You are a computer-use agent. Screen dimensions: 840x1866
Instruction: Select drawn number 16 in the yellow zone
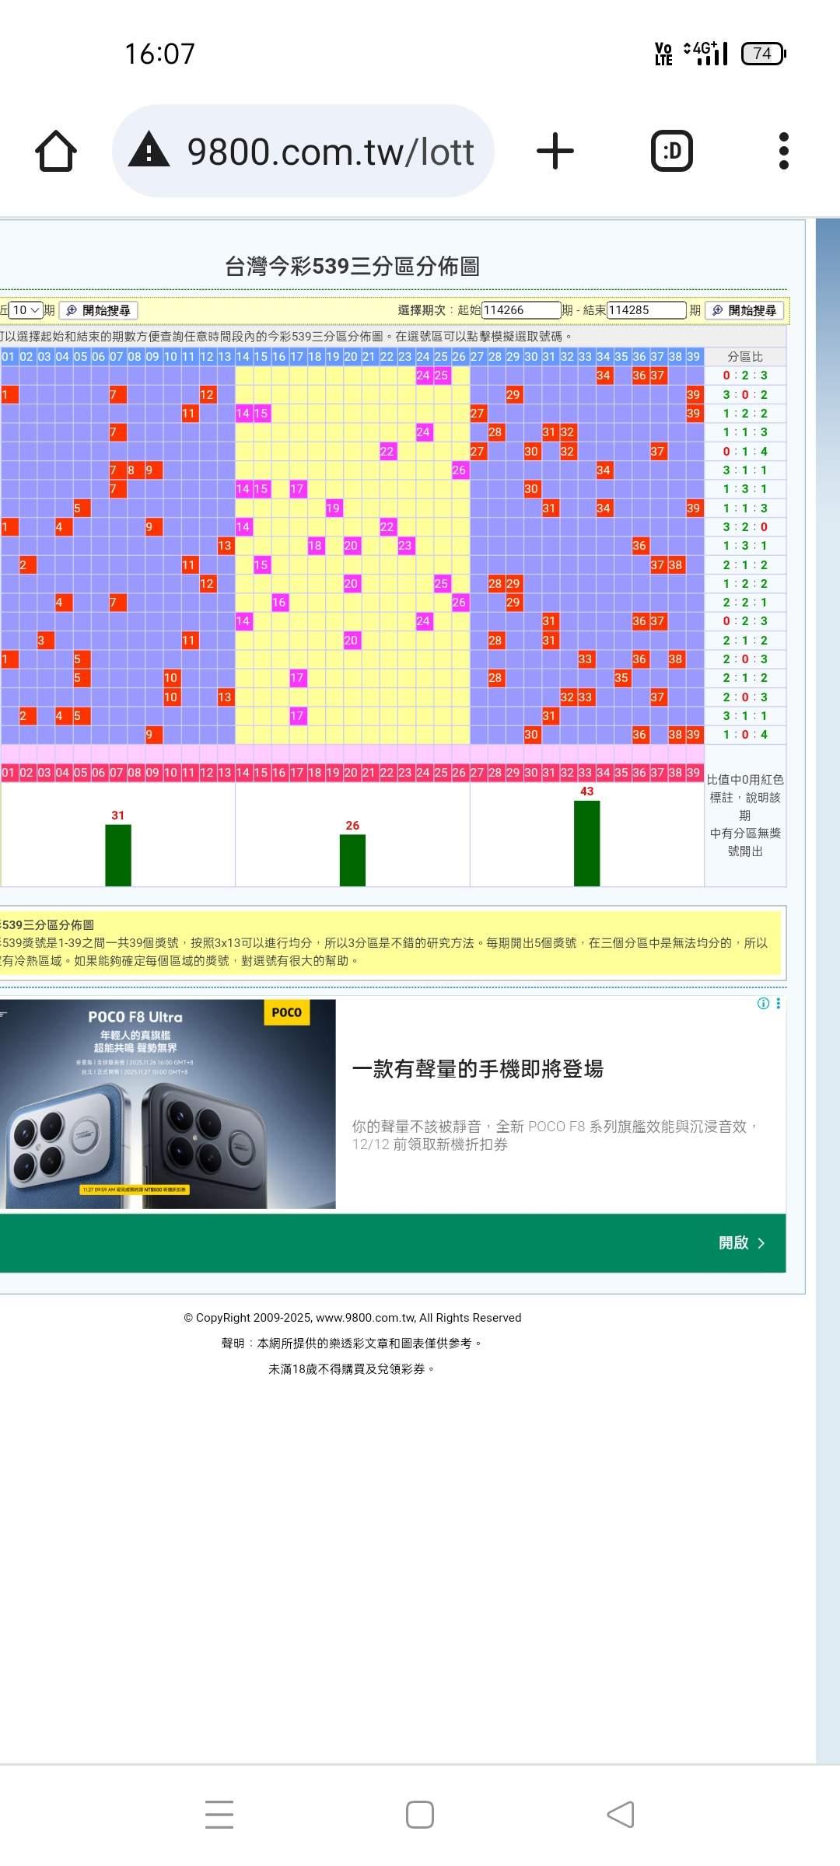click(279, 603)
